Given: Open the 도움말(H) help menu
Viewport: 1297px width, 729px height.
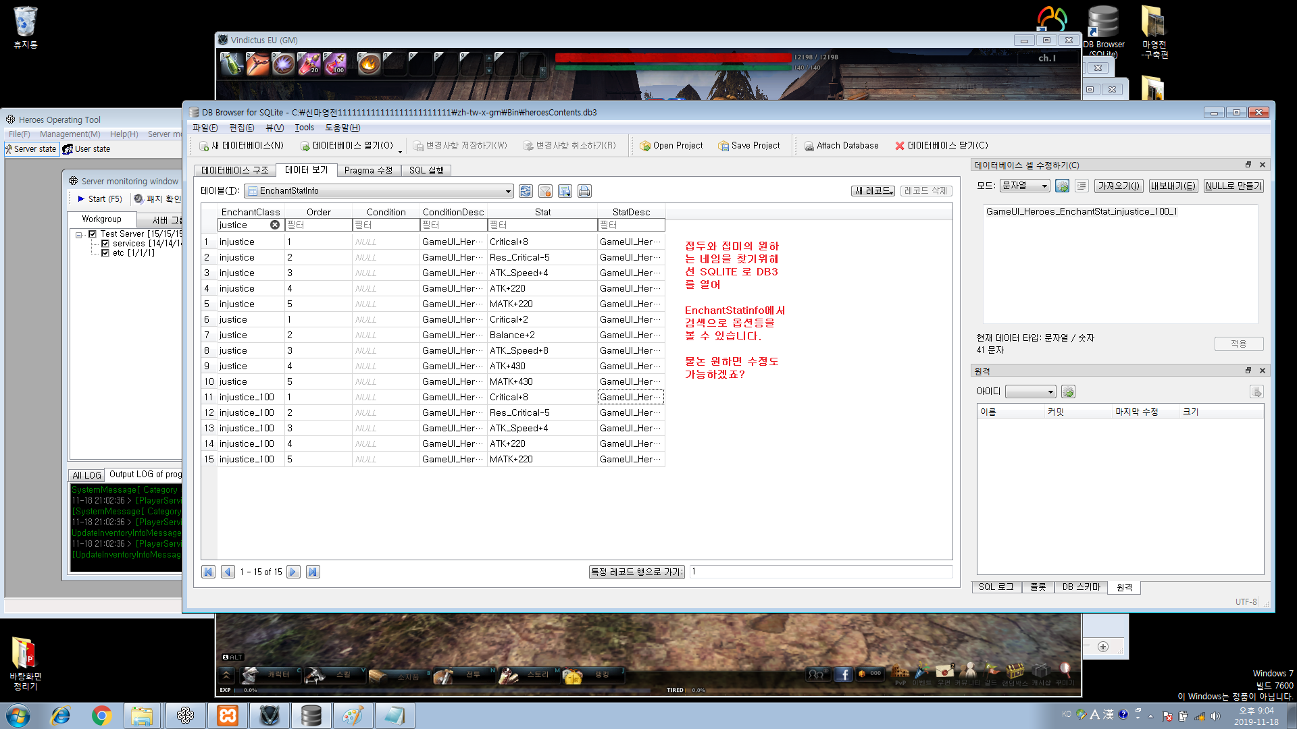Looking at the screenshot, I should pyautogui.click(x=343, y=128).
